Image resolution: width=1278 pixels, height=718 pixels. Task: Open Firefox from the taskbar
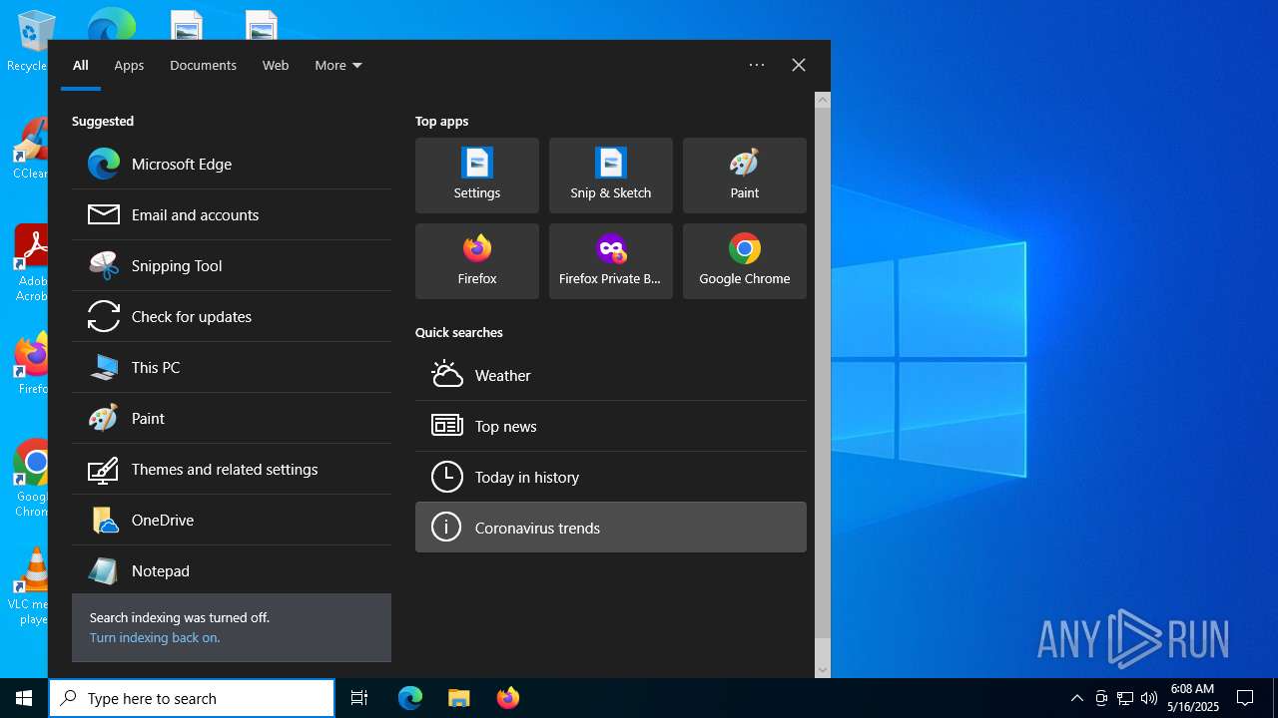(507, 698)
